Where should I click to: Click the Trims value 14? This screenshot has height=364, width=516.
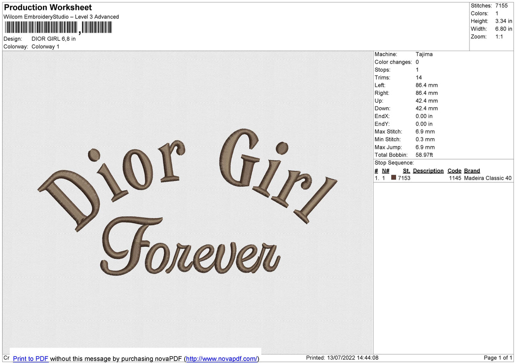pos(419,77)
